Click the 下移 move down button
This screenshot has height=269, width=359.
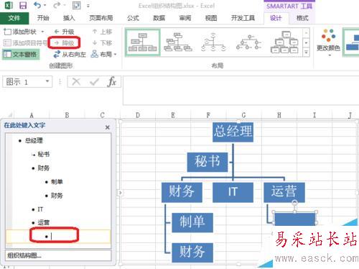103,43
